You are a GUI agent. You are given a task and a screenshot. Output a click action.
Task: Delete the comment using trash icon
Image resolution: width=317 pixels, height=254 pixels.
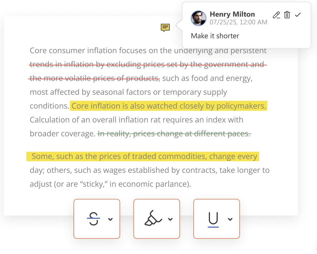pos(287,15)
